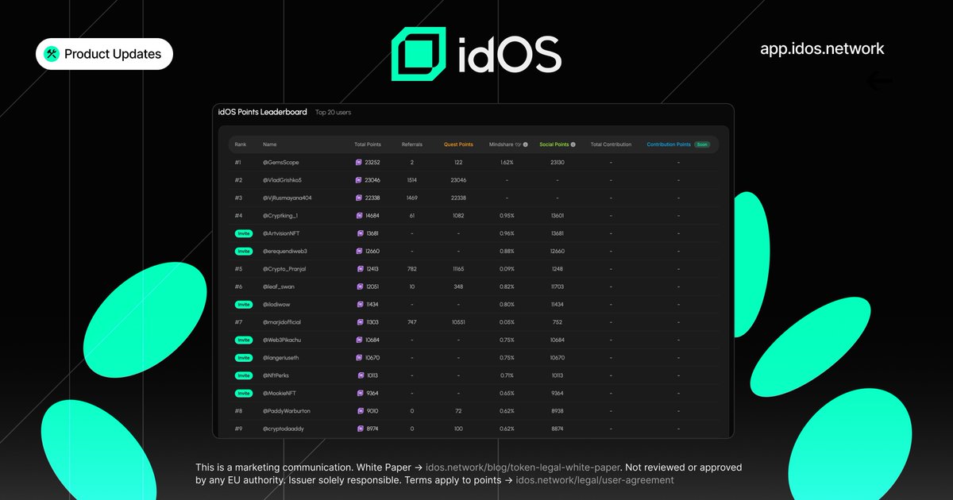Click Invite badge next to @erequendiweb3

(x=243, y=251)
